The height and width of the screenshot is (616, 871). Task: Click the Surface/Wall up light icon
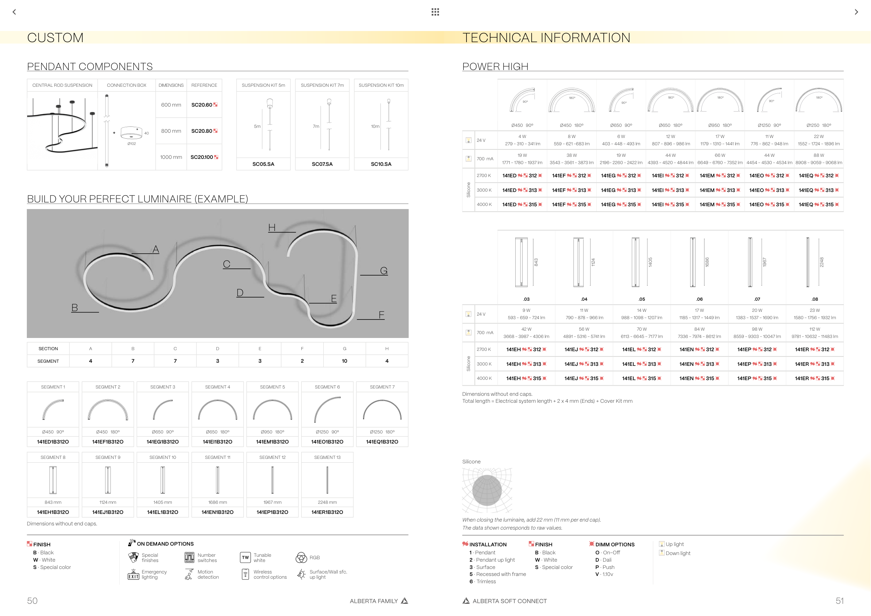[x=301, y=574]
